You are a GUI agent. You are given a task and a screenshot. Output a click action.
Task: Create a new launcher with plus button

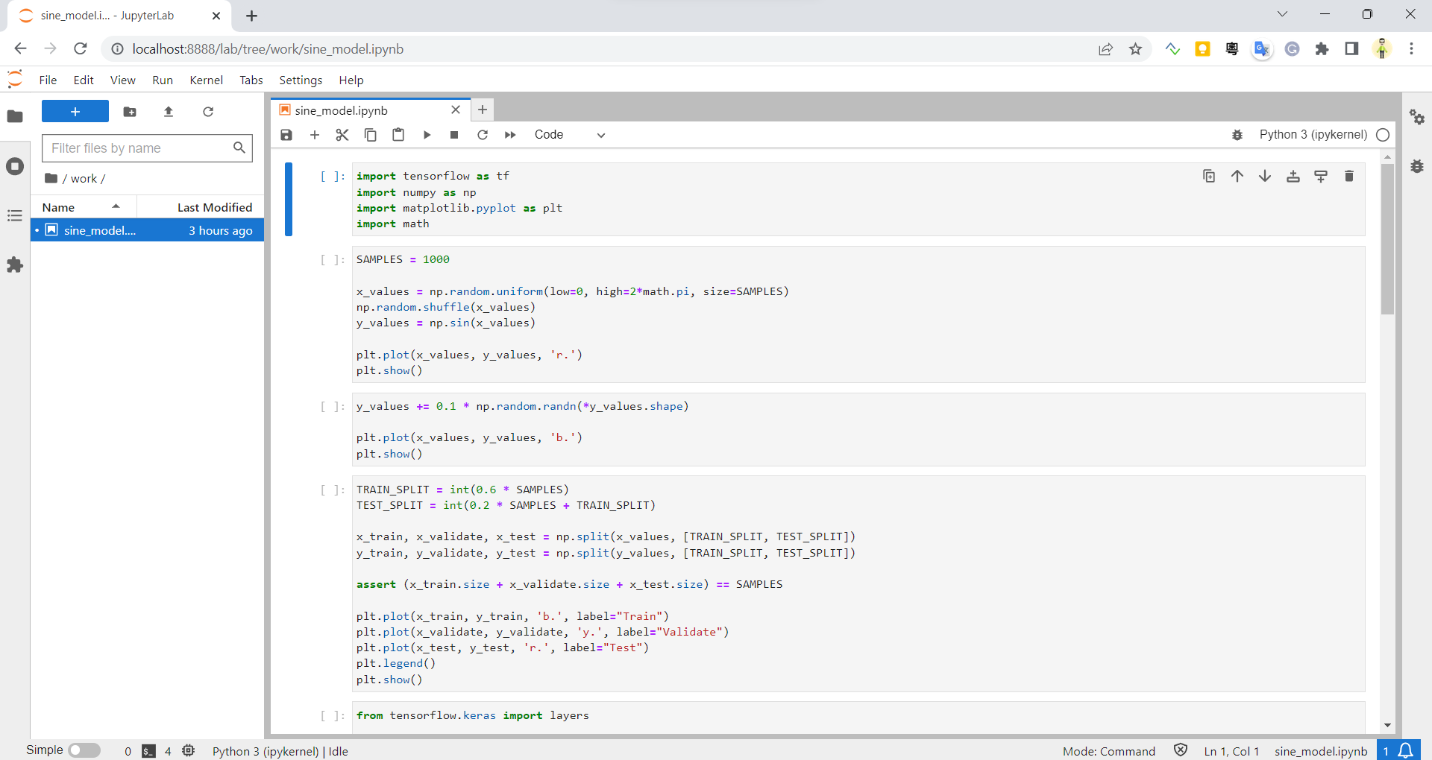75,111
